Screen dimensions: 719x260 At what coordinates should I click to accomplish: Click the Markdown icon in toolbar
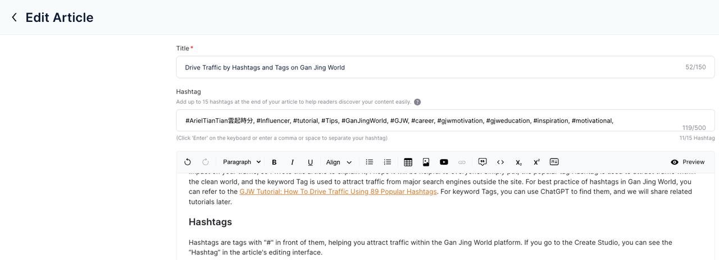(x=554, y=162)
